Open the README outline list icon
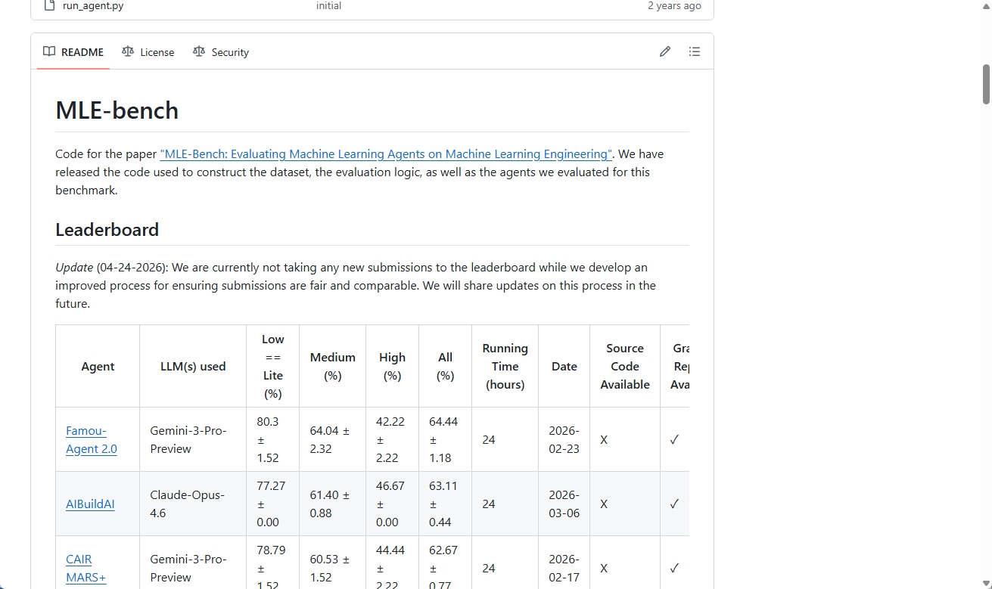 (695, 51)
